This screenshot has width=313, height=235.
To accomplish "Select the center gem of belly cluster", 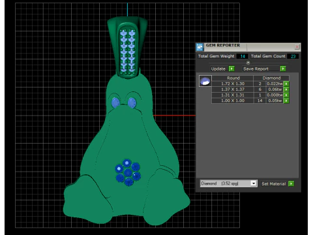I will click(x=128, y=173).
